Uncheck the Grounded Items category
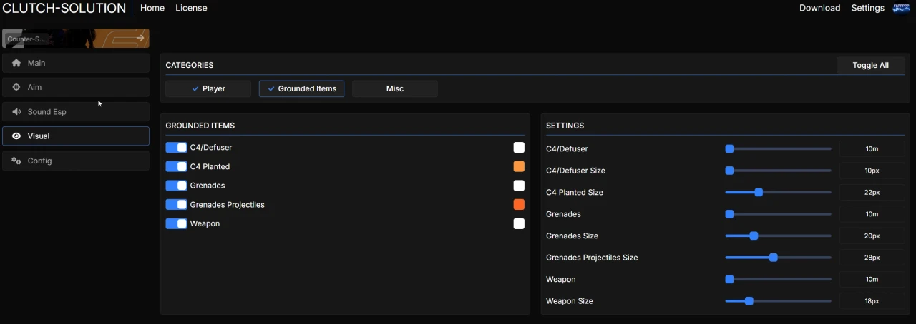This screenshot has height=324, width=916. pyautogui.click(x=302, y=88)
